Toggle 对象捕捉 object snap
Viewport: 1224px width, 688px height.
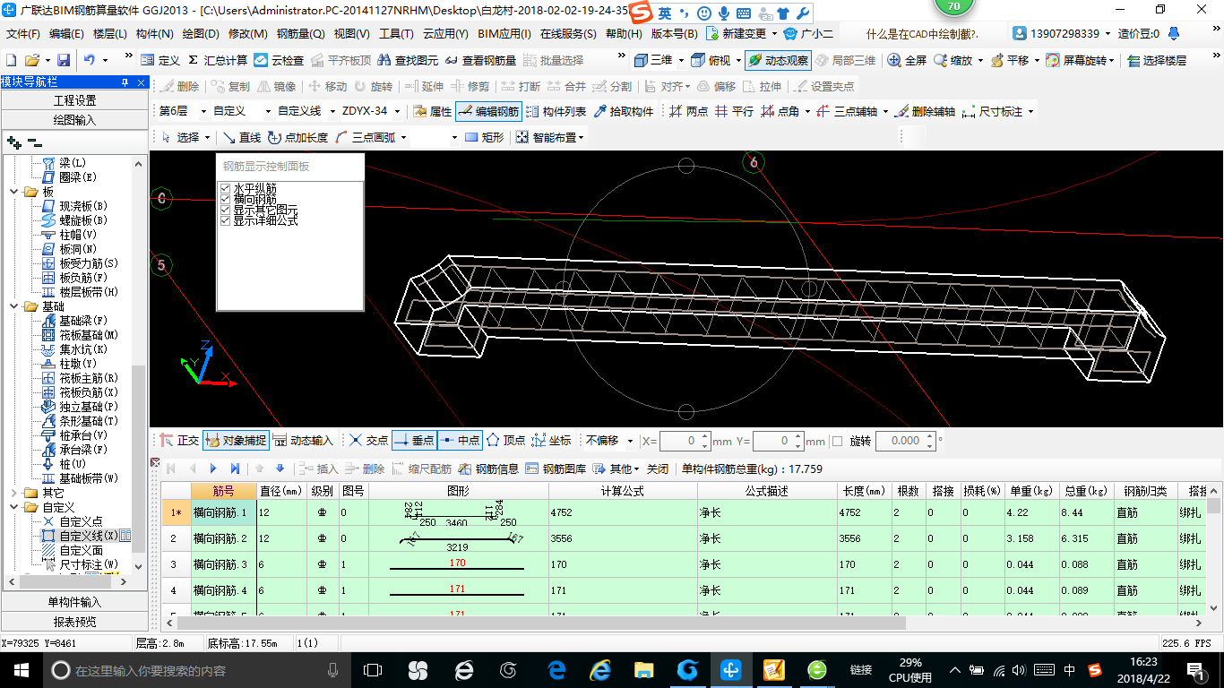click(237, 441)
